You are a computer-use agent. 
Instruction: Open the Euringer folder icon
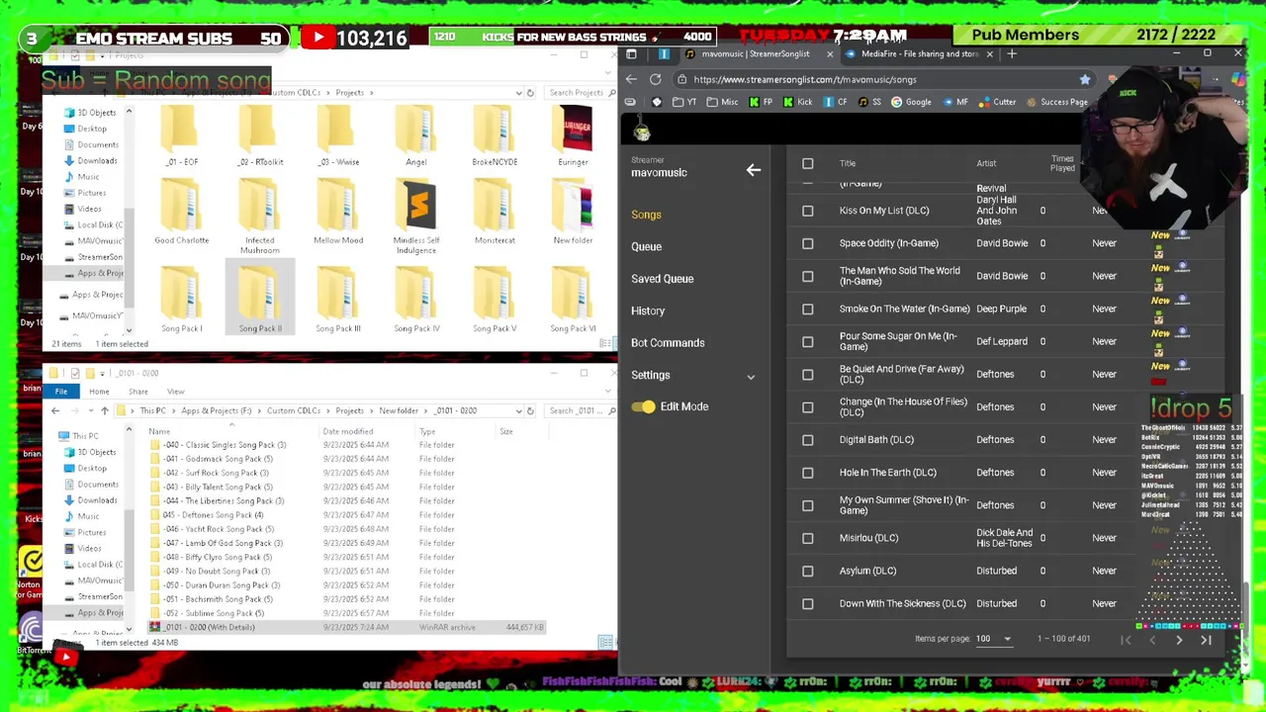coord(573,131)
